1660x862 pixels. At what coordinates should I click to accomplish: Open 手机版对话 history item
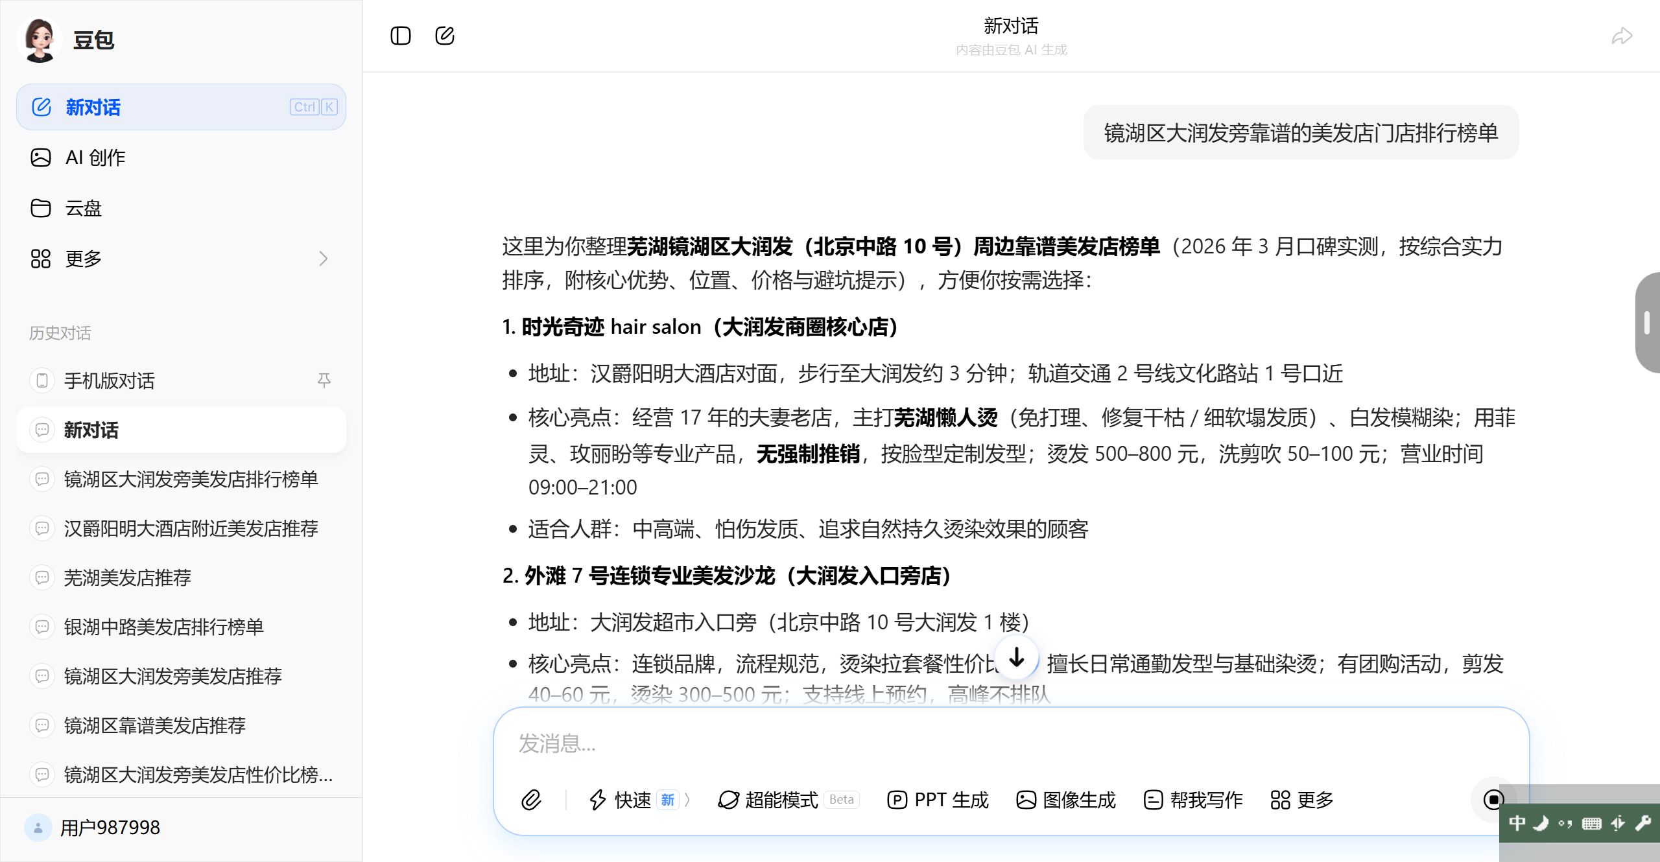coord(181,380)
